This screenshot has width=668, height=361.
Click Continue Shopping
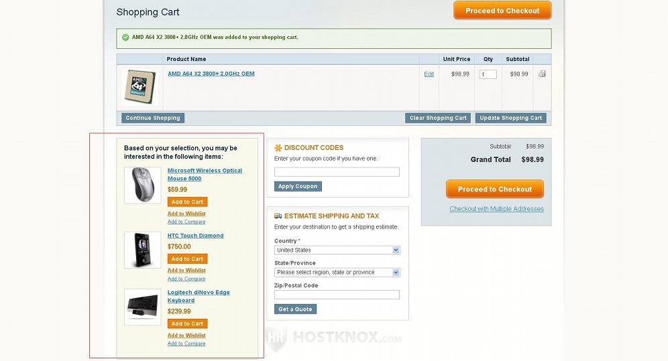(153, 118)
